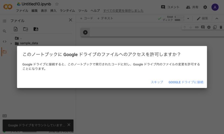This screenshot has height=134, width=224.
Task: Move cell up arrow
Action: 185,27
